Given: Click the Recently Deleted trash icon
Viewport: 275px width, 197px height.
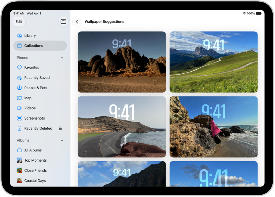Looking at the screenshot, I should click(19, 128).
